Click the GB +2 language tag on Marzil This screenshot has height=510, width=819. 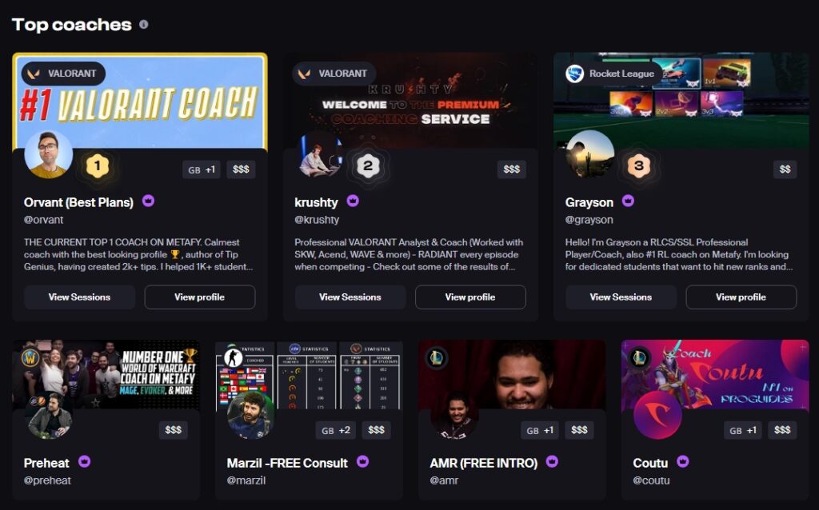[336, 430]
